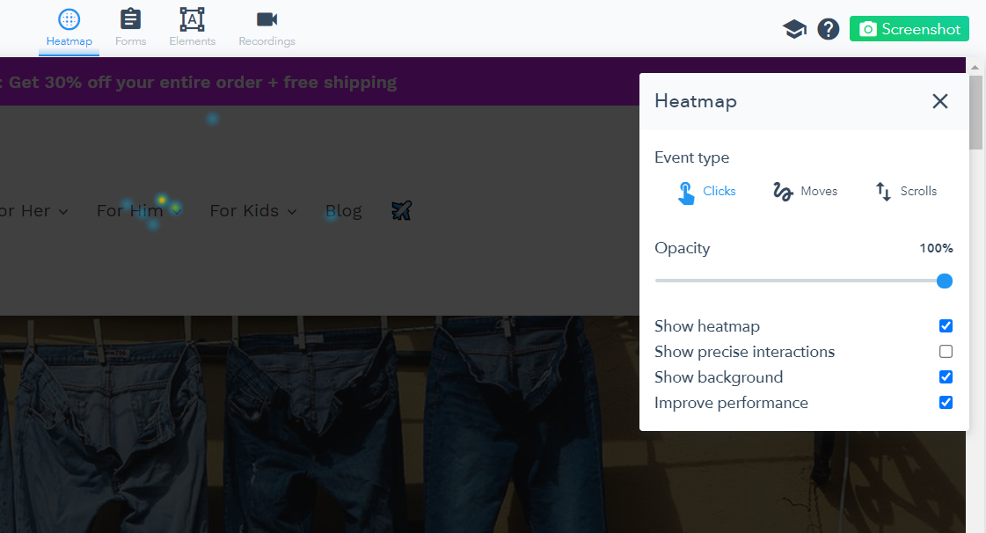Viewport: 986px width, 533px height.
Task: Switch to the Forms tab
Action: tap(130, 28)
